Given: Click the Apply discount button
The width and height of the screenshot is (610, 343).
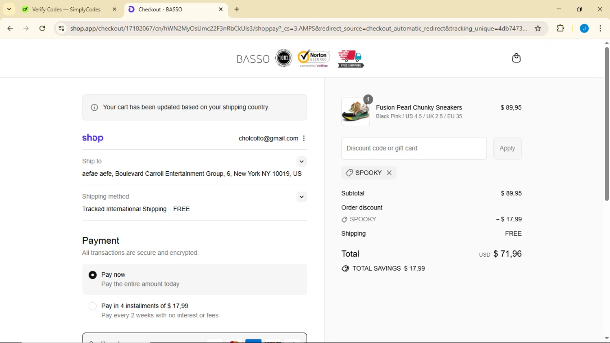Looking at the screenshot, I should (x=507, y=149).
